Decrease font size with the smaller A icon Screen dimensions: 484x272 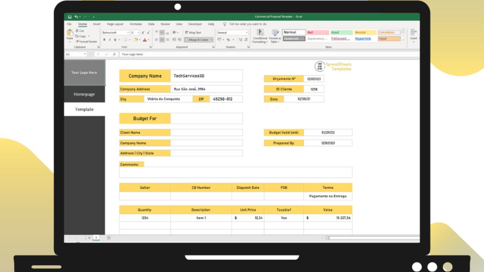(148, 33)
